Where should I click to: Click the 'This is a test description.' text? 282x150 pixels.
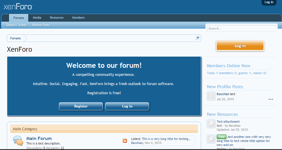tap(43, 143)
